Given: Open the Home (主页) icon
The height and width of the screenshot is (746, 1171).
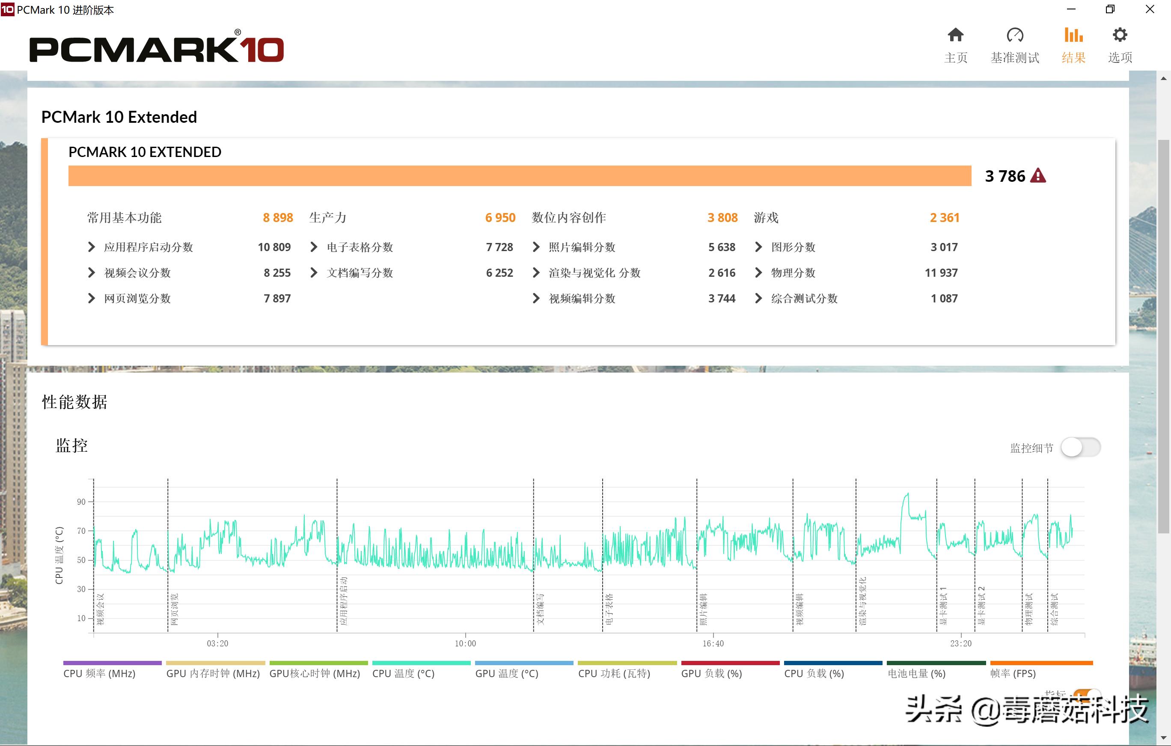Looking at the screenshot, I should 955,36.
